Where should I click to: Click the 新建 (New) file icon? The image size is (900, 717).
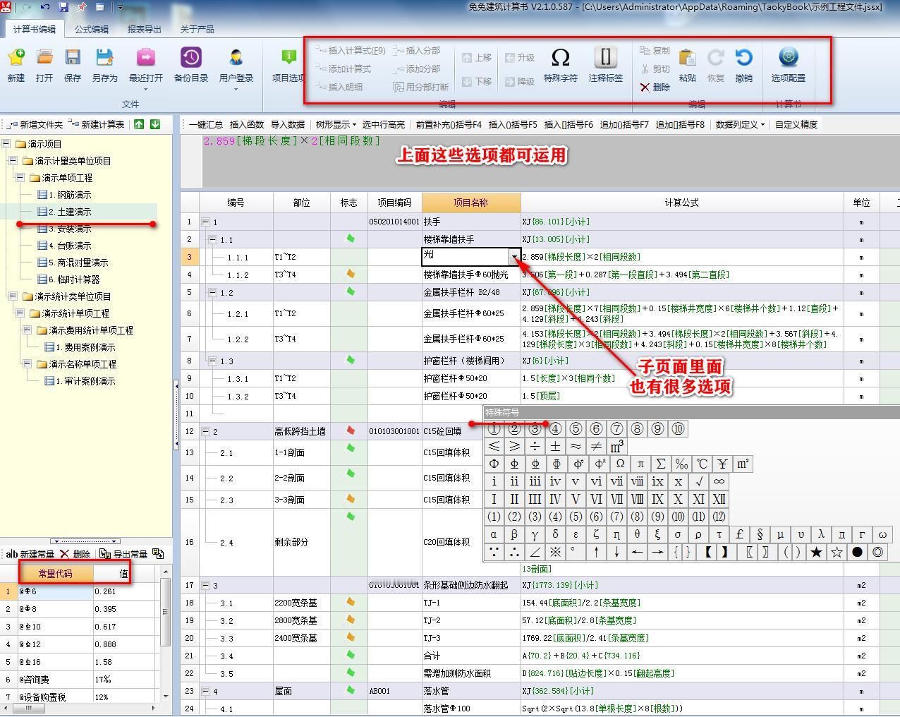pos(16,58)
